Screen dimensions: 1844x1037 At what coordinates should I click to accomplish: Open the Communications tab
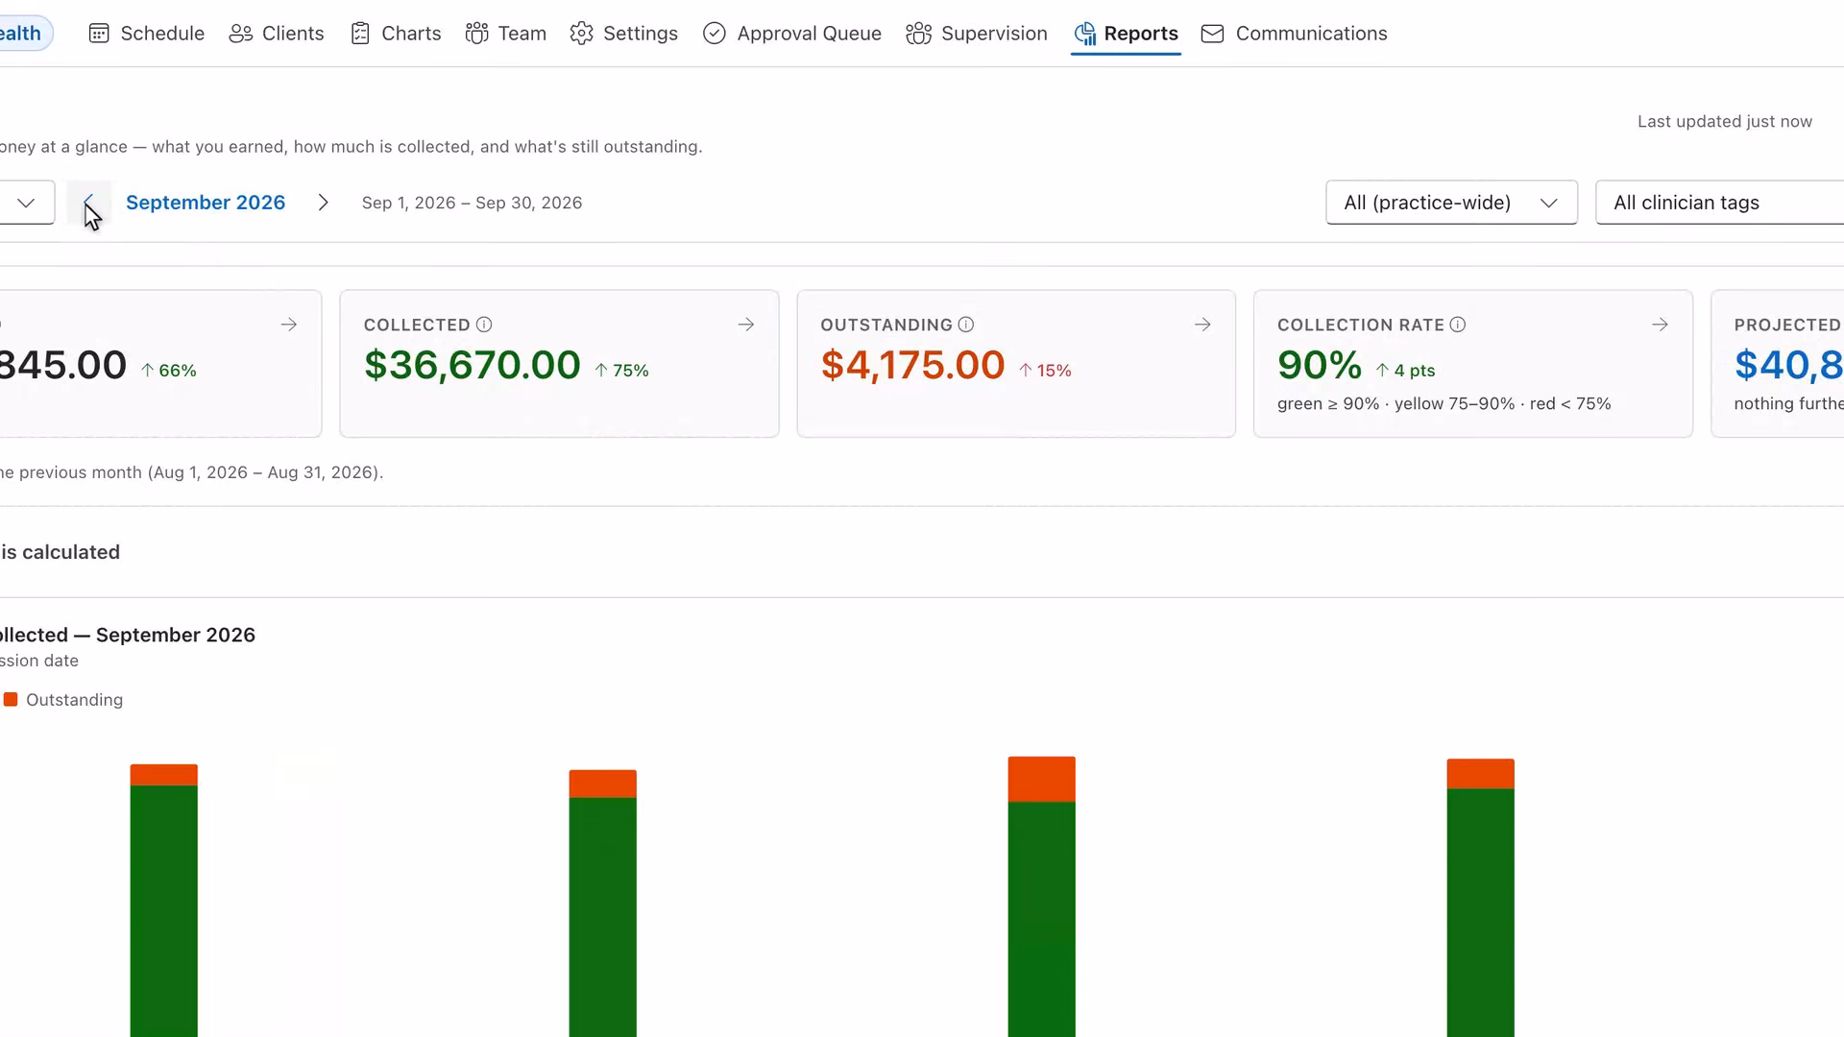click(x=1294, y=34)
